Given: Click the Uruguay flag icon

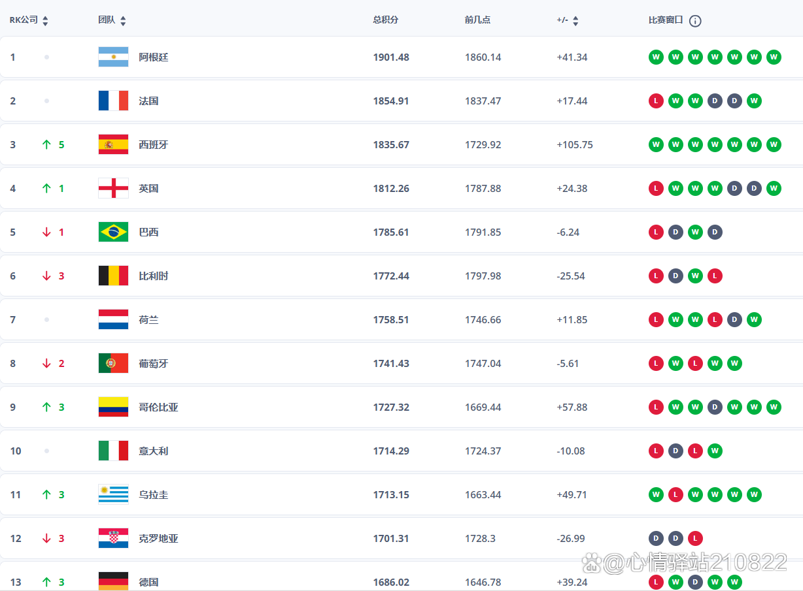Looking at the screenshot, I should tap(113, 494).
